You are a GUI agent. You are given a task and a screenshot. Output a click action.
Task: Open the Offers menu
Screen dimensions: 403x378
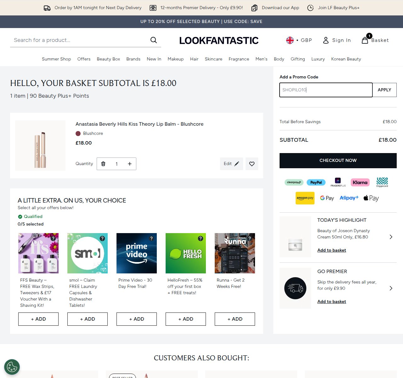(x=84, y=59)
